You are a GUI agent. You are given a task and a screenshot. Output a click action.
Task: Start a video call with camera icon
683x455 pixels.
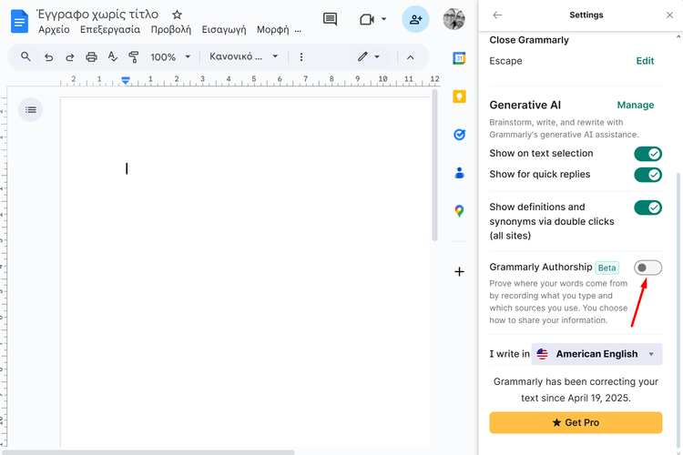[x=367, y=20]
